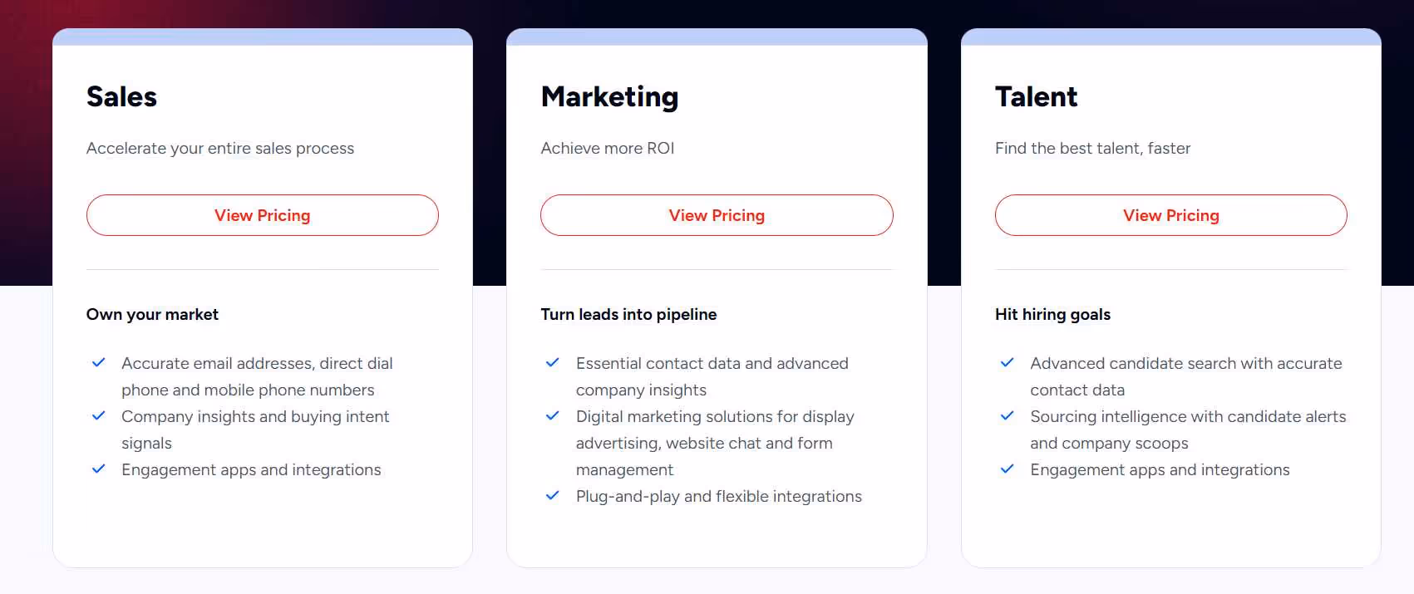The image size is (1414, 594).
Task: Click the "Find the best talent, faster" tagline
Action: (1092, 148)
